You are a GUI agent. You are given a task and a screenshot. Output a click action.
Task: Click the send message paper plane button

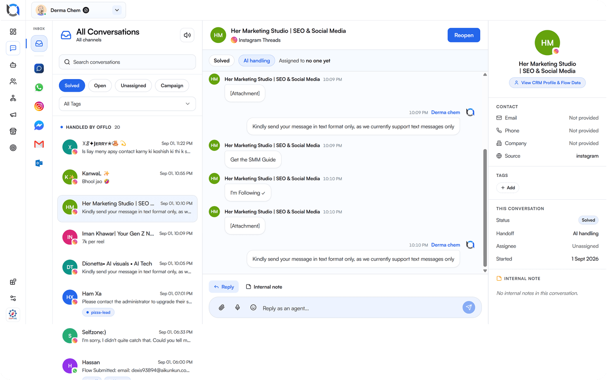pos(469,307)
